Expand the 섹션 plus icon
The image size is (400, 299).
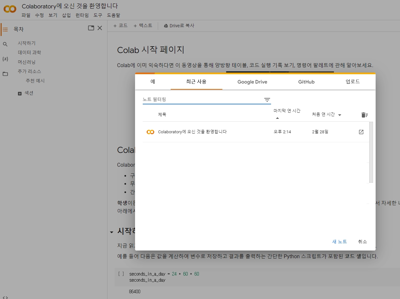pyautogui.click(x=20, y=93)
